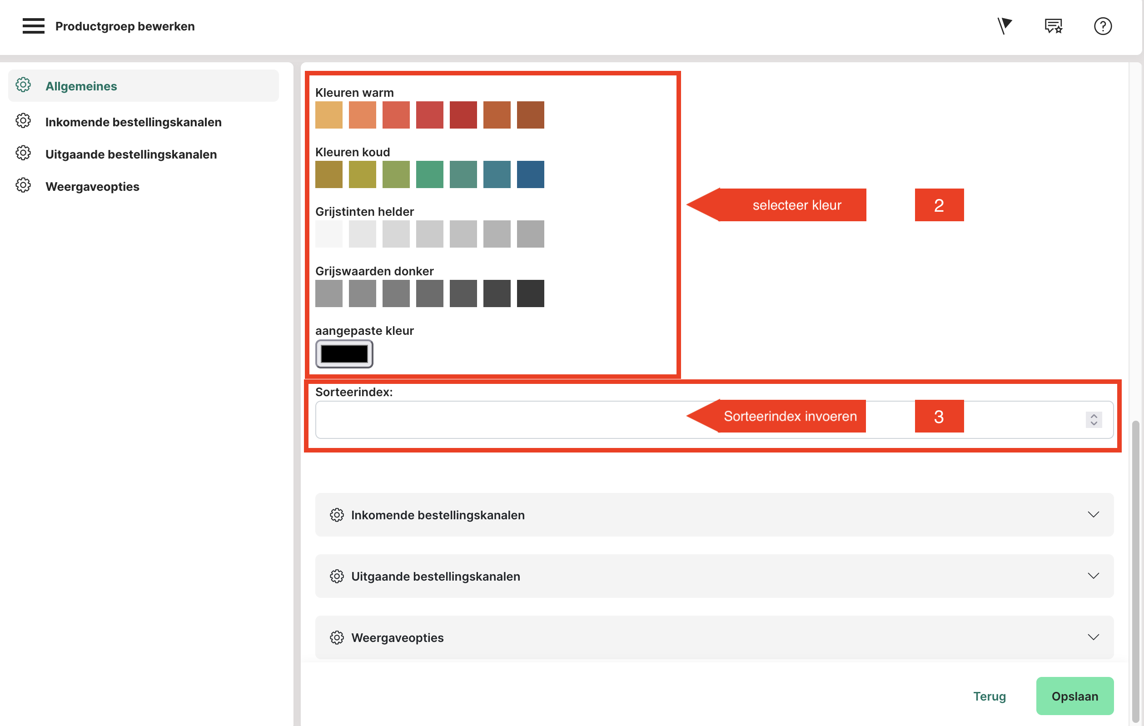Click the Terug link

(x=989, y=696)
